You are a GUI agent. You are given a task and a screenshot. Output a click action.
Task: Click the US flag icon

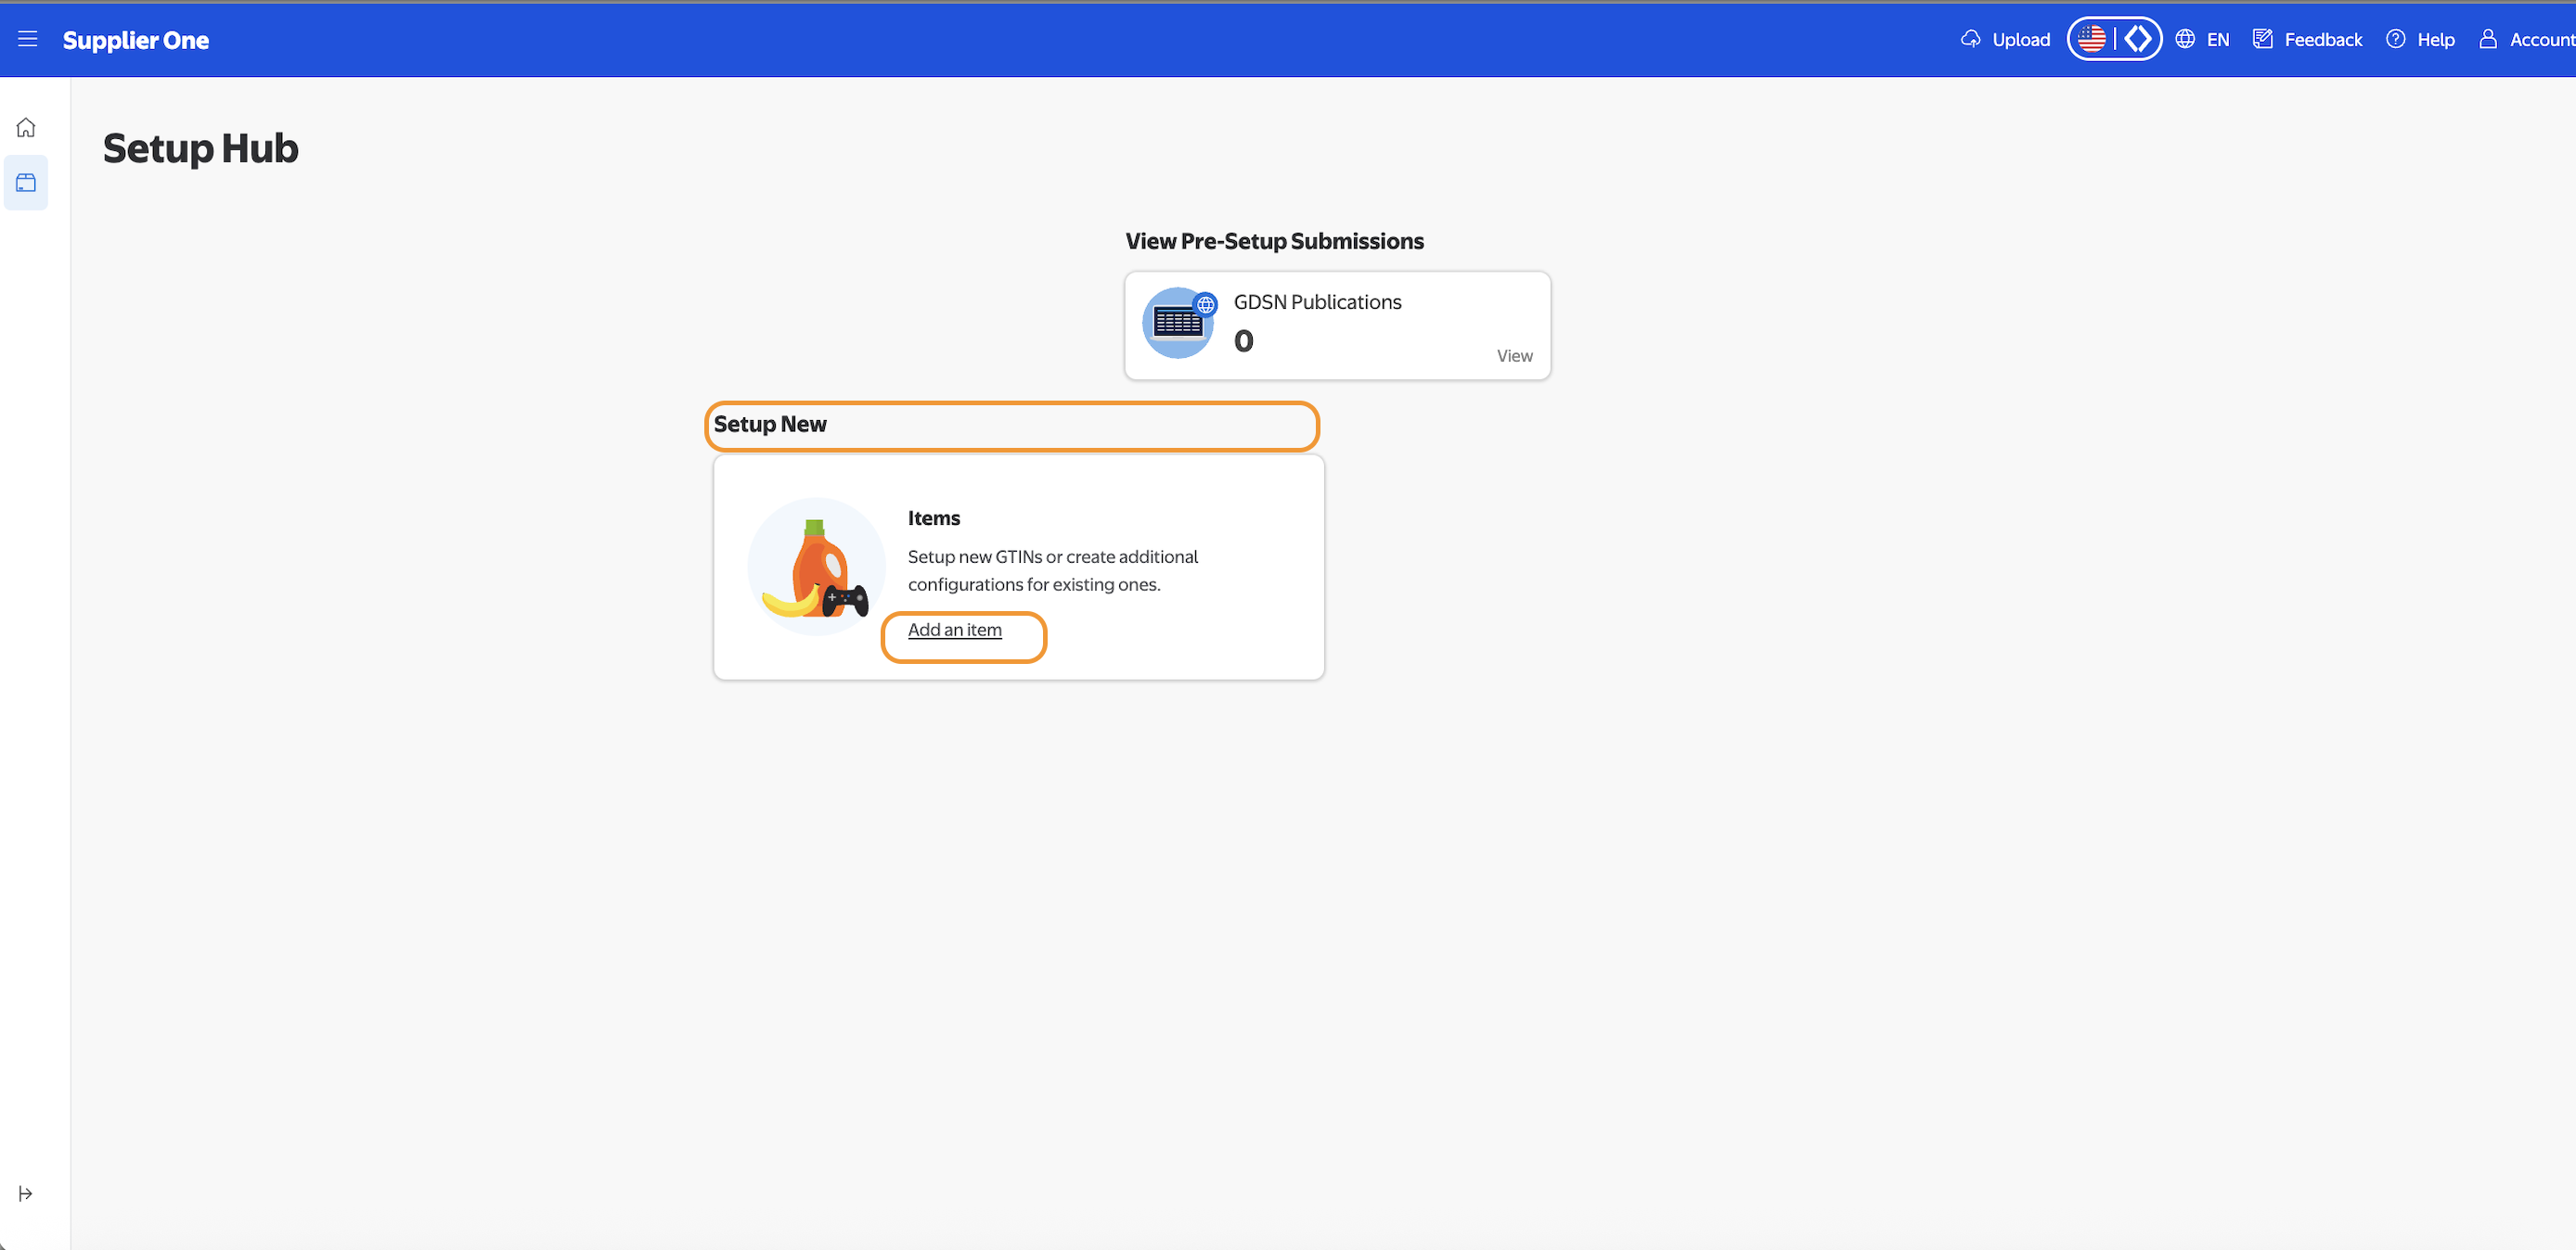(x=2091, y=39)
